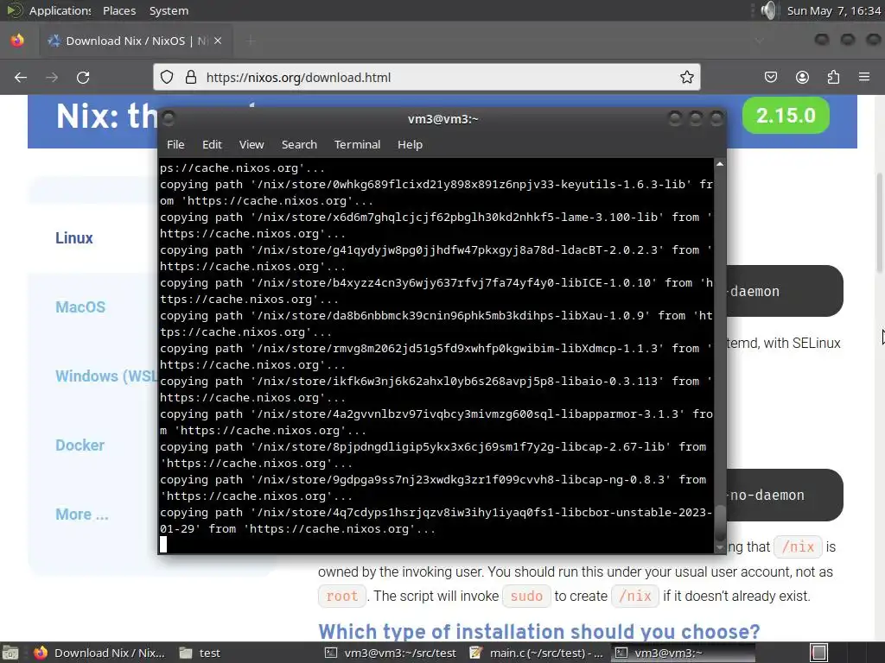885x663 pixels.
Task: Click the 'Which type of installation' heading
Action: 539,631
